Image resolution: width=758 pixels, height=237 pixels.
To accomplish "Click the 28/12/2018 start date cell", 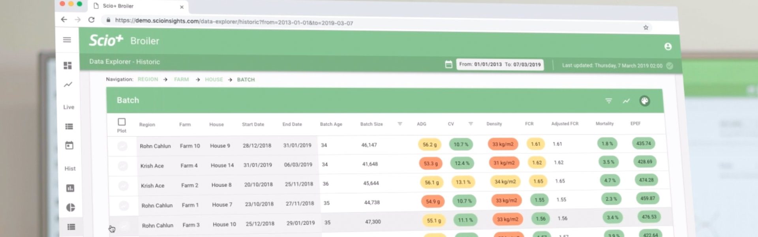I will click(257, 145).
